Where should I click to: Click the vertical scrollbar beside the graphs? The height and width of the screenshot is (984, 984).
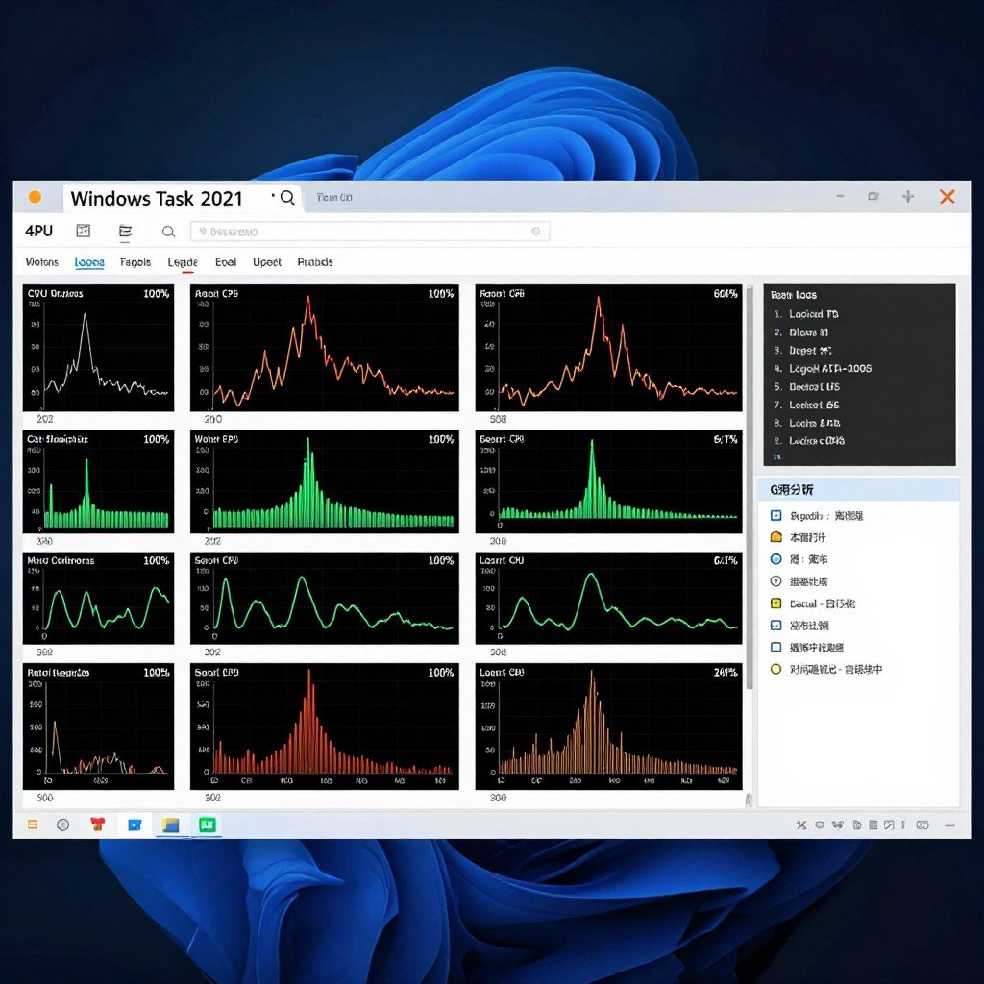pyautogui.click(x=749, y=489)
